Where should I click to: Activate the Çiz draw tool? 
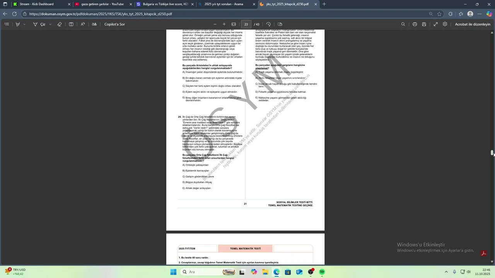39,24
